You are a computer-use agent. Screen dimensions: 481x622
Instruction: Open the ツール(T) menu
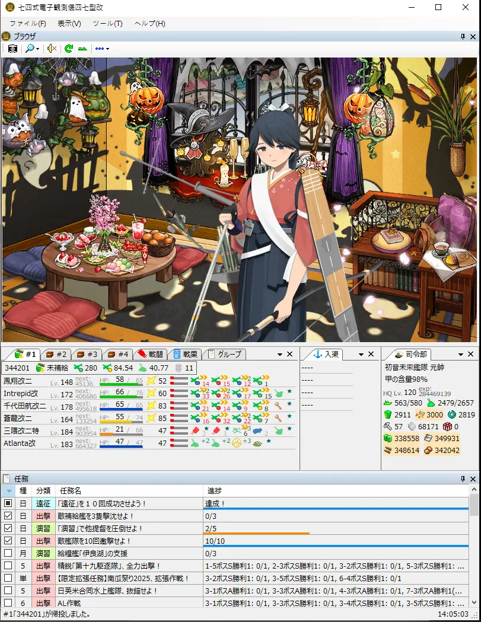(x=107, y=24)
